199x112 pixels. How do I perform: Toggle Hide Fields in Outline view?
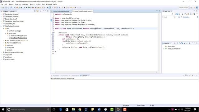(182, 43)
